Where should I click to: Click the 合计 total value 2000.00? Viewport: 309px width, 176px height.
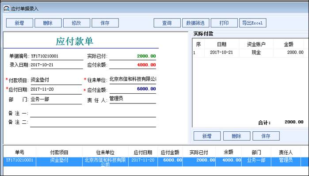[x=294, y=122]
